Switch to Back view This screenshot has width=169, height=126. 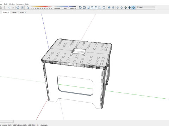tap(96, 8)
